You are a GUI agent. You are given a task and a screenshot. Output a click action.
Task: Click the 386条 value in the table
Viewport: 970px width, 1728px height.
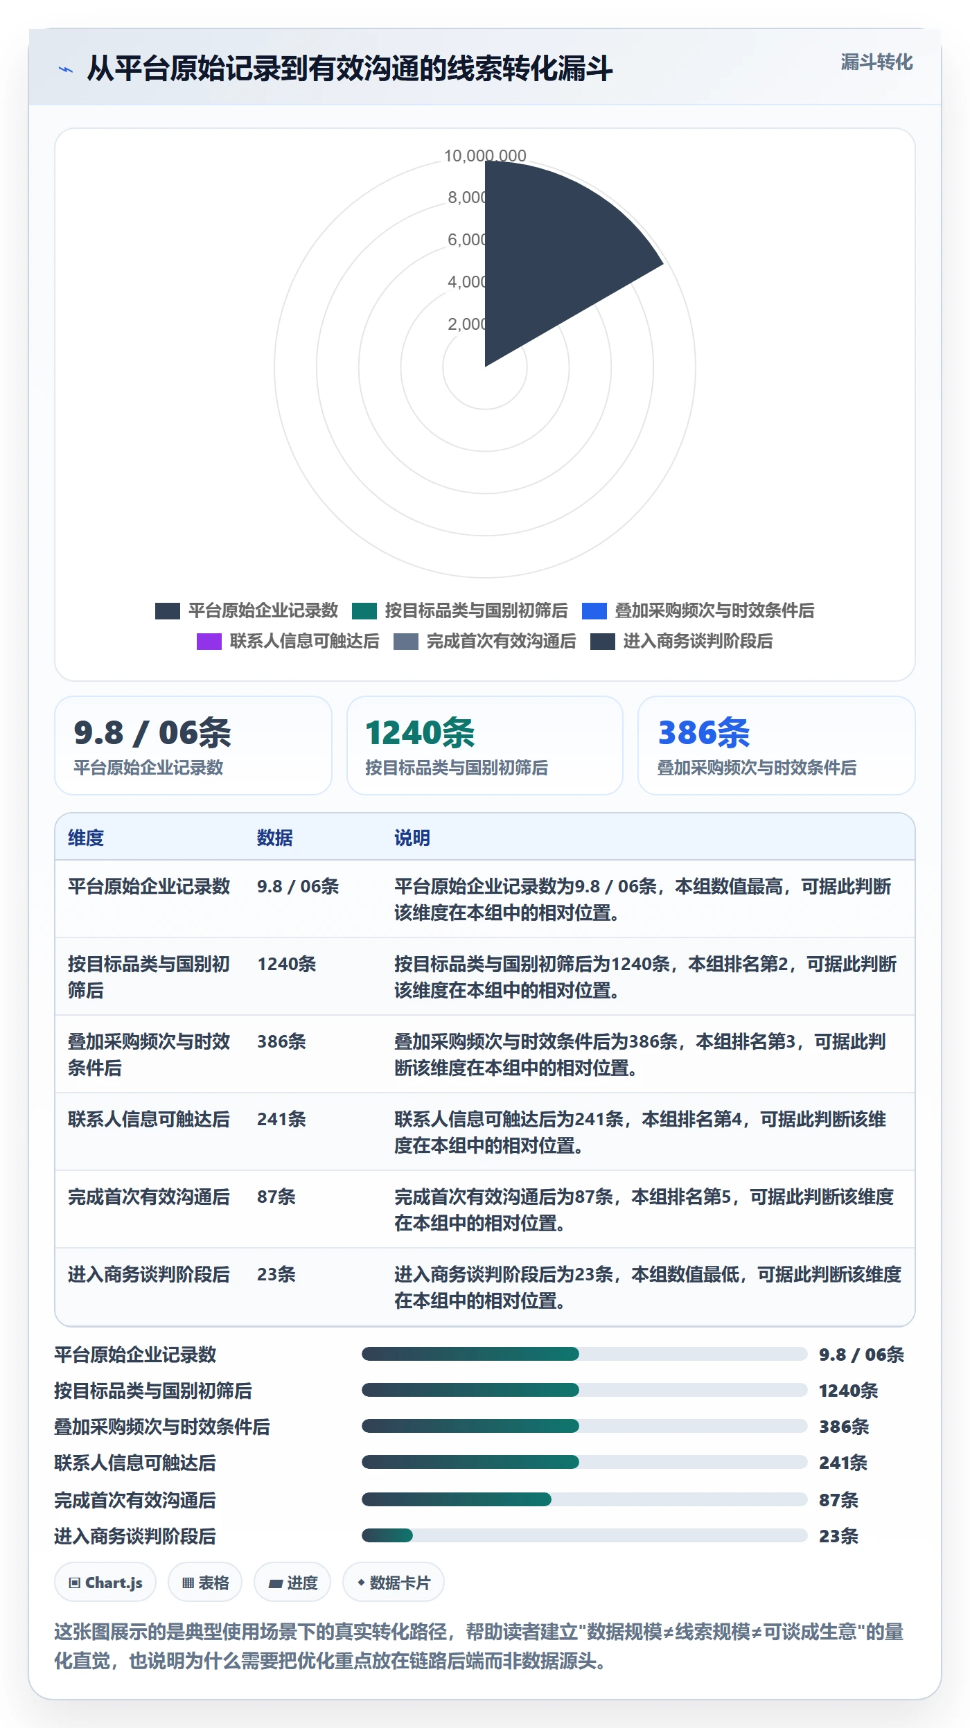tap(281, 1041)
